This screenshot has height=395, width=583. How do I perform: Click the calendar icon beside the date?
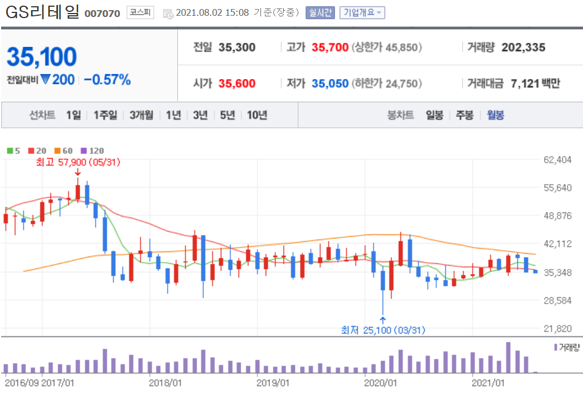click(168, 14)
